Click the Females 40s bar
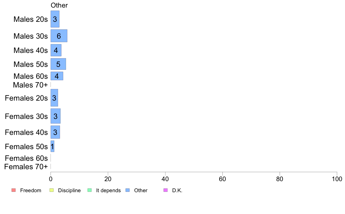345x214 pixels. tap(55, 132)
